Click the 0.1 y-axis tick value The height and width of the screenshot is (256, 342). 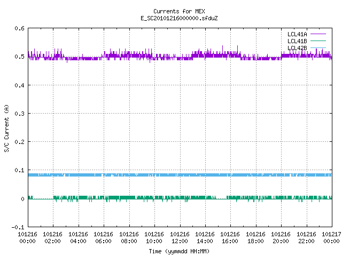click(19, 170)
